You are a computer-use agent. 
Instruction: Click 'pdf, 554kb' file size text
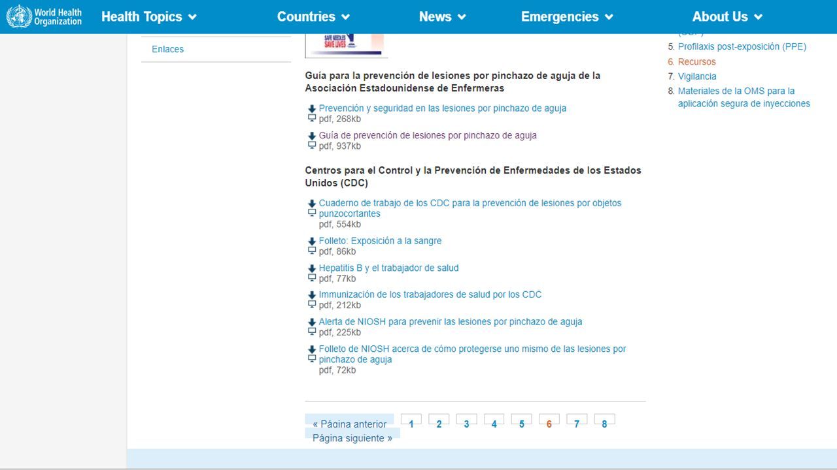coord(340,225)
